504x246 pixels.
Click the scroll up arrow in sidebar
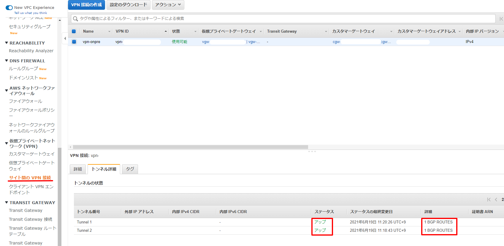pyautogui.click(x=60, y=20)
